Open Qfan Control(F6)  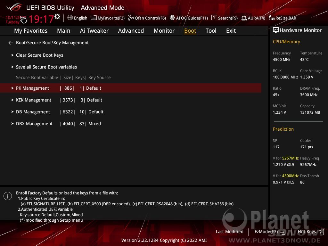(150, 18)
